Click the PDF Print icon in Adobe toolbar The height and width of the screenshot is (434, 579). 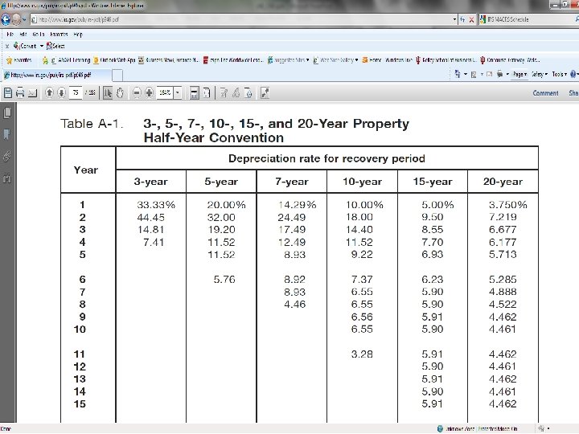pos(20,92)
